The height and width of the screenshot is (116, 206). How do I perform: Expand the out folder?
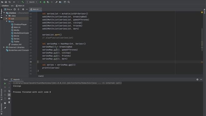(x=6, y=19)
